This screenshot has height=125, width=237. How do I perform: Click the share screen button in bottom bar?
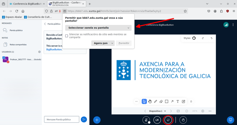click(x=168, y=120)
